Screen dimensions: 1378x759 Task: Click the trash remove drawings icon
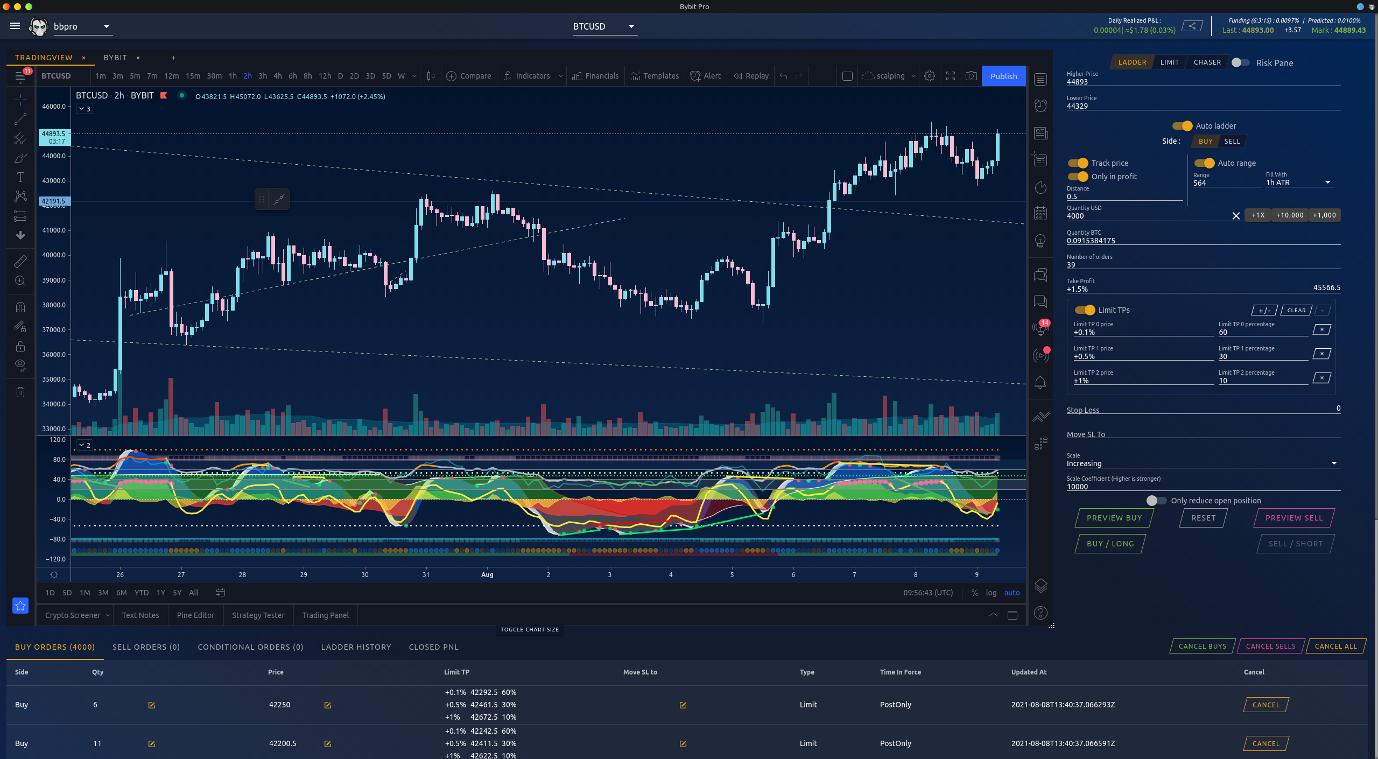(20, 392)
